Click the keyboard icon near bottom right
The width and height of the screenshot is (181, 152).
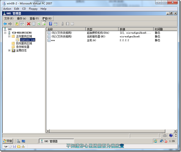(x=165, y=135)
